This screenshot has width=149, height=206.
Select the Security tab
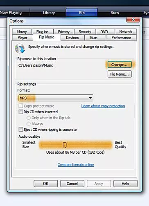(85, 32)
